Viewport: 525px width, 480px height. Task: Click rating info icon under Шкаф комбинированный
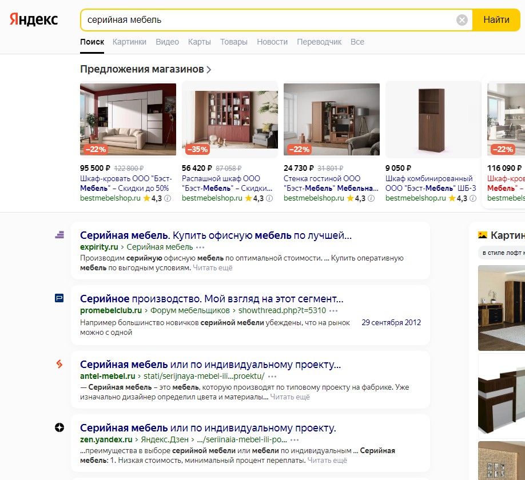[473, 198]
